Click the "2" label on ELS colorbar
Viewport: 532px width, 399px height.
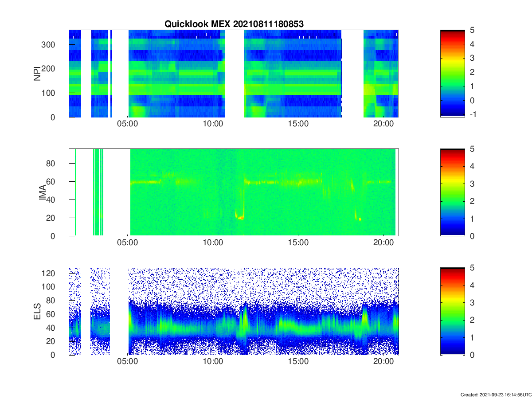coord(472,320)
